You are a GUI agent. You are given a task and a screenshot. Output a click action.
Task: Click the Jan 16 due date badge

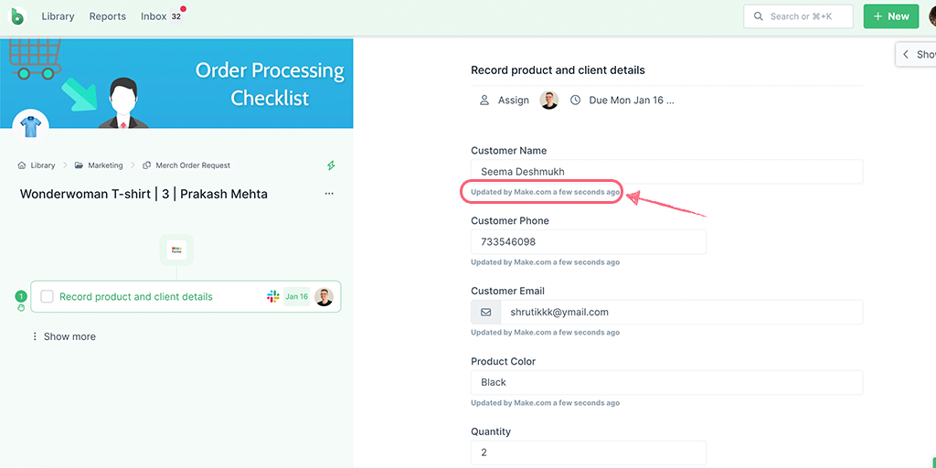(x=297, y=297)
